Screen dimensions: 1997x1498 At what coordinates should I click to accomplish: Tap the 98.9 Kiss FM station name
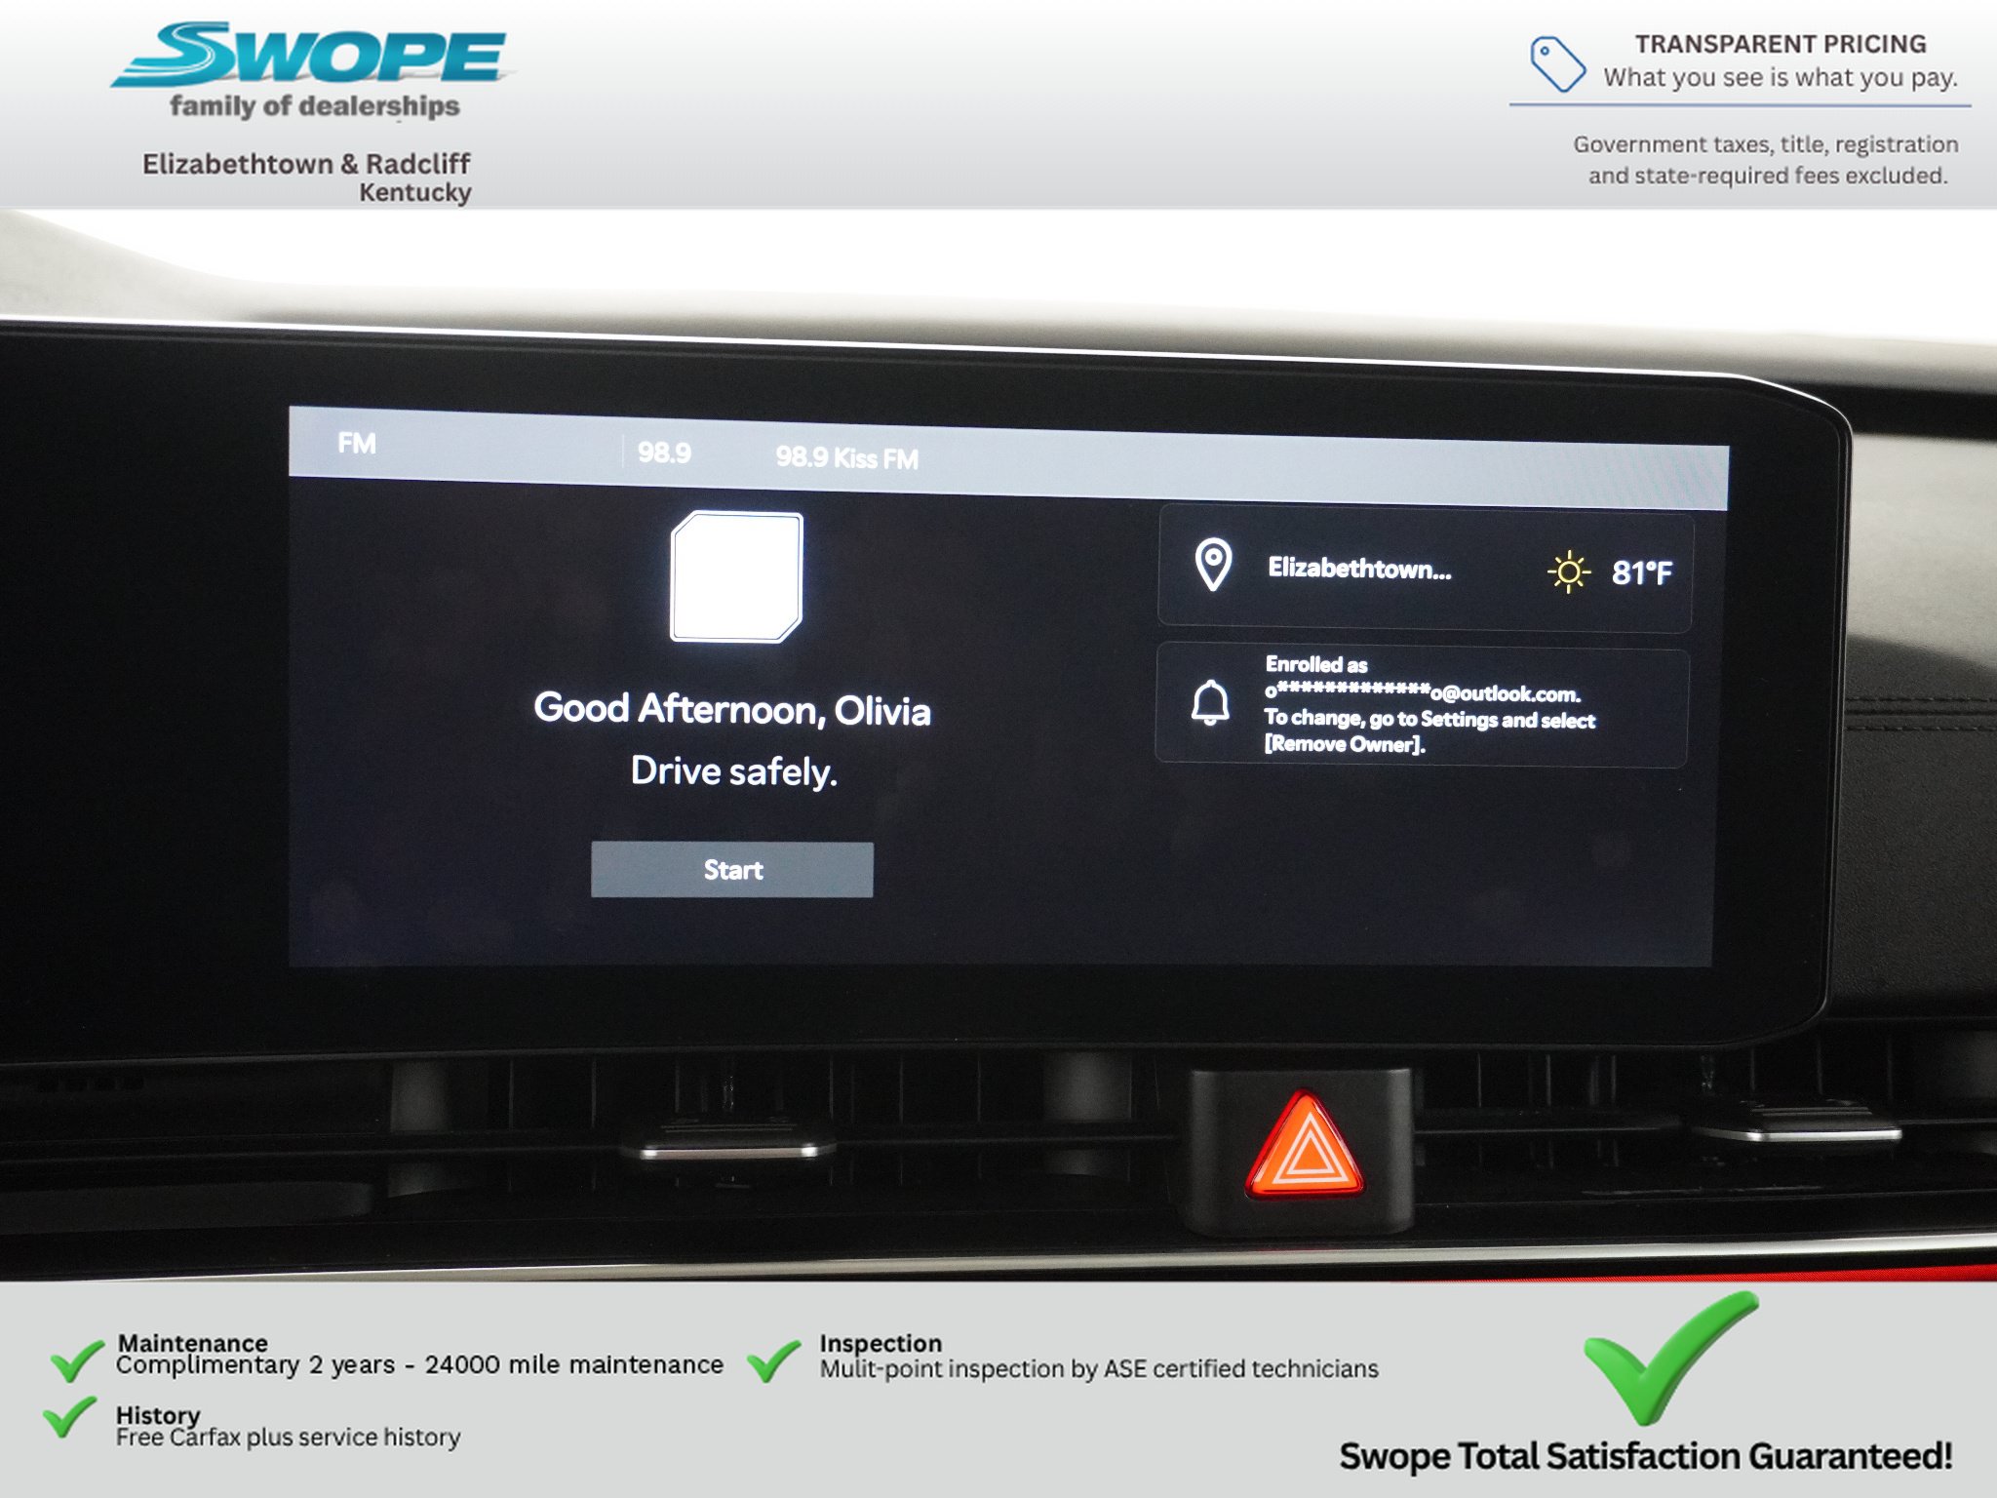click(x=846, y=457)
